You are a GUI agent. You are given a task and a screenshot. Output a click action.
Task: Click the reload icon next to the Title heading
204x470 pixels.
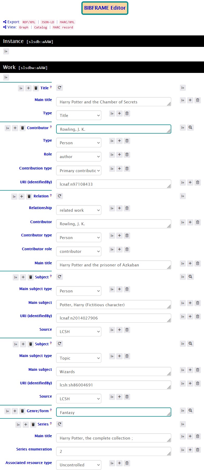tap(60, 88)
